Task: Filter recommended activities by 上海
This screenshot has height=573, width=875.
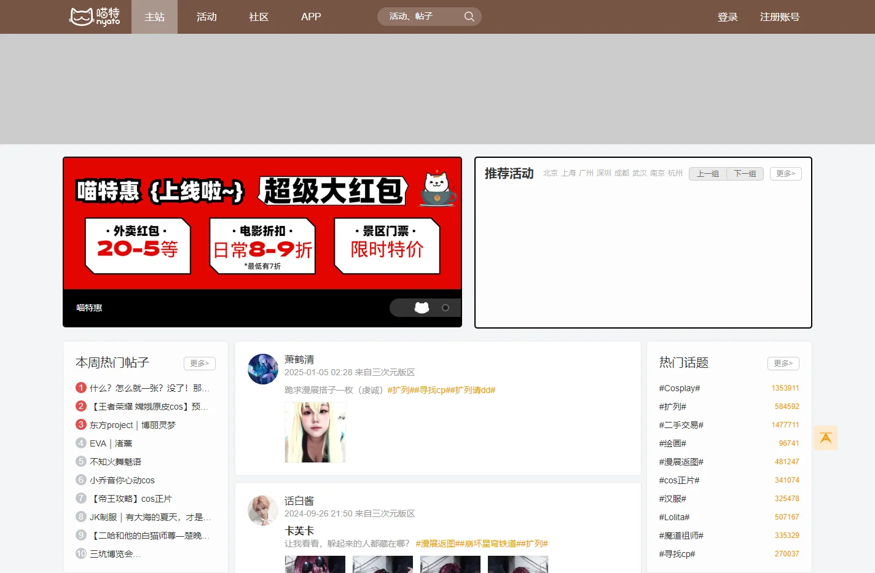Action: click(x=568, y=173)
